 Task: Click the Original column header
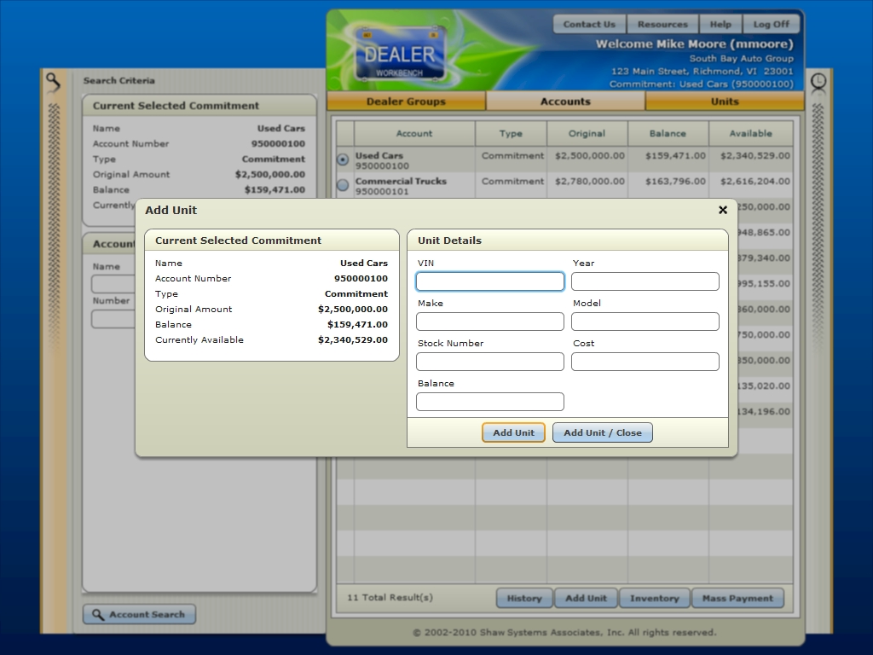[587, 134]
